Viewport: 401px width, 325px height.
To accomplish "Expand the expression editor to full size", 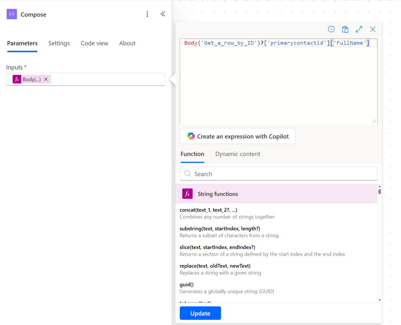I will pyautogui.click(x=359, y=29).
